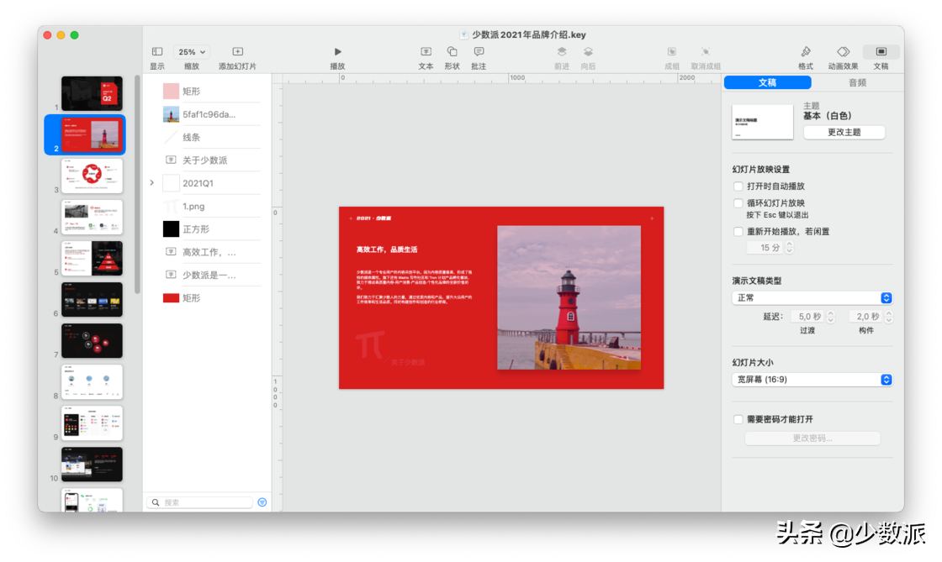This screenshot has width=942, height=562.
Task: Enable 打开时自动播放 checkbox
Action: tap(738, 186)
